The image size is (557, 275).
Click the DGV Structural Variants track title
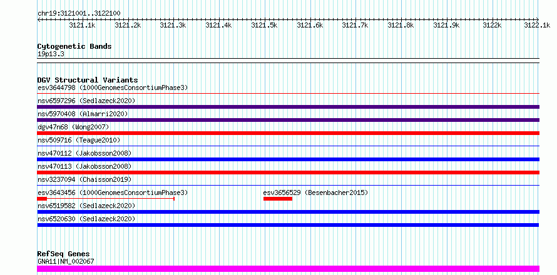pos(88,80)
